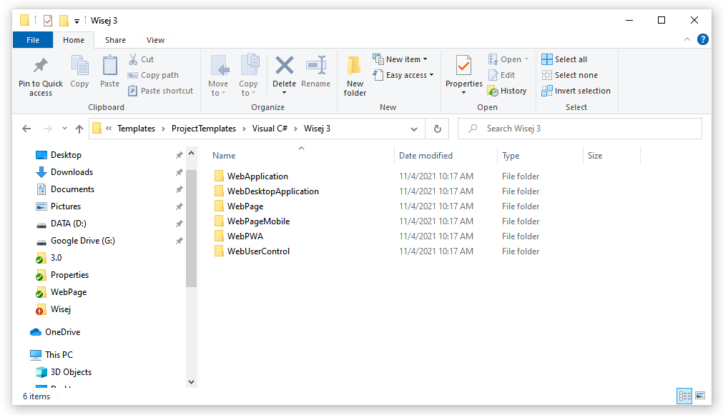Click Select all
Viewport: 728px width, 415px height.
pos(564,59)
